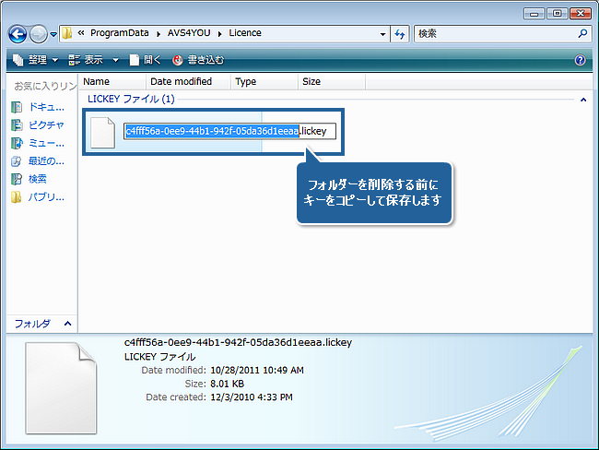The image size is (599, 450).
Task: Click the LICKEY ファイル (1) group label
Action: (x=131, y=99)
